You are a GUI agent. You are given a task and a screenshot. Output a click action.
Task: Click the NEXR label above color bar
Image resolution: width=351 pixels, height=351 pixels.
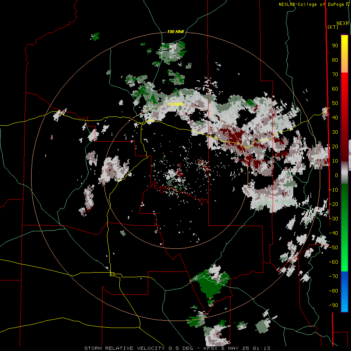click(x=343, y=23)
